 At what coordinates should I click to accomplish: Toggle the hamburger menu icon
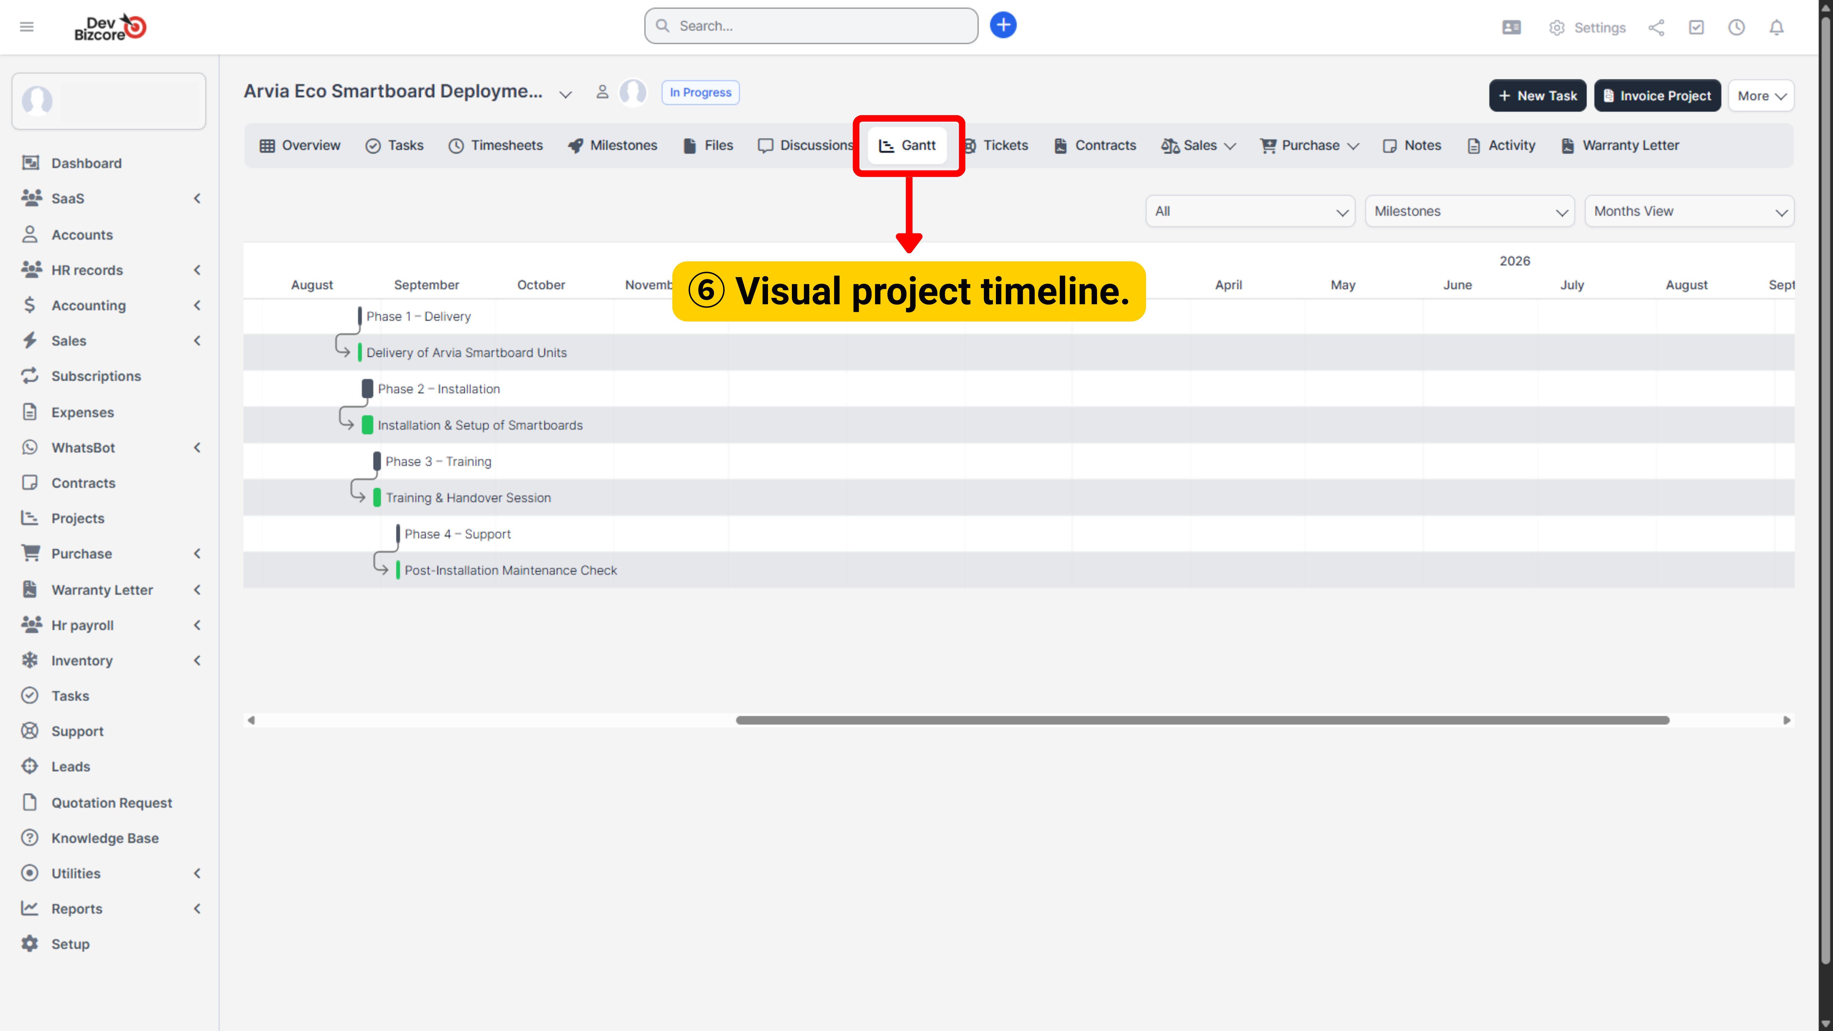26,27
